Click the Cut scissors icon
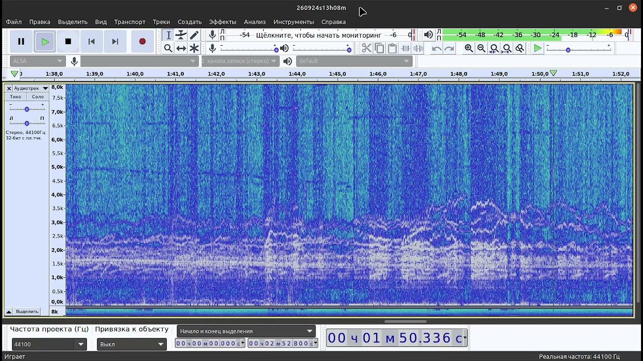This screenshot has height=361, width=643. pyautogui.click(x=366, y=48)
